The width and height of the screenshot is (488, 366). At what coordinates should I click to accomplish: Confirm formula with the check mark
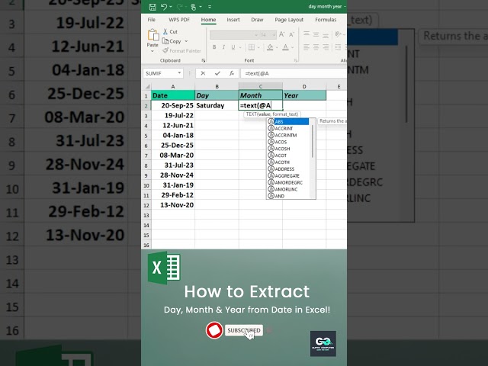coord(217,73)
